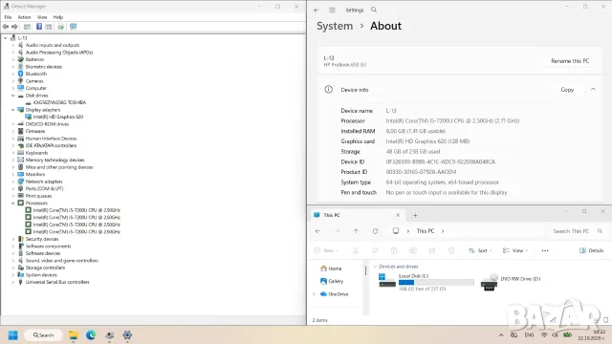Expand the Network adapters node
This screenshot has height=344, width=612.
tap(12, 182)
